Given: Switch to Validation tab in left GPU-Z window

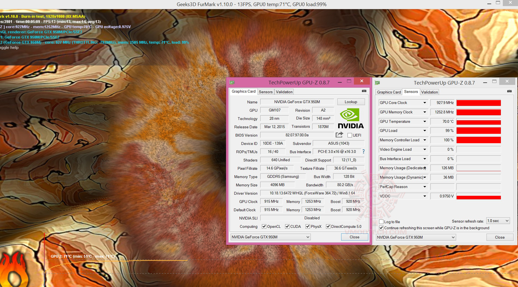Looking at the screenshot, I should (x=284, y=92).
